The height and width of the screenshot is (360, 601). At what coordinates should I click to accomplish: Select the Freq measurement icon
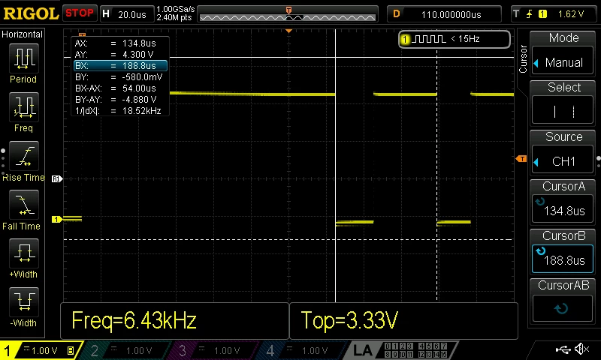[24, 106]
